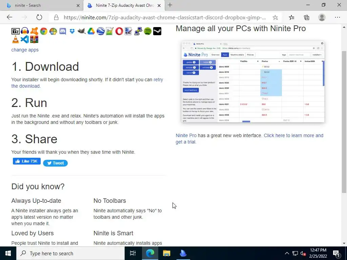Screen dimensions: 347x260
Task: Like Ninite on Facebook
Action: point(26,161)
